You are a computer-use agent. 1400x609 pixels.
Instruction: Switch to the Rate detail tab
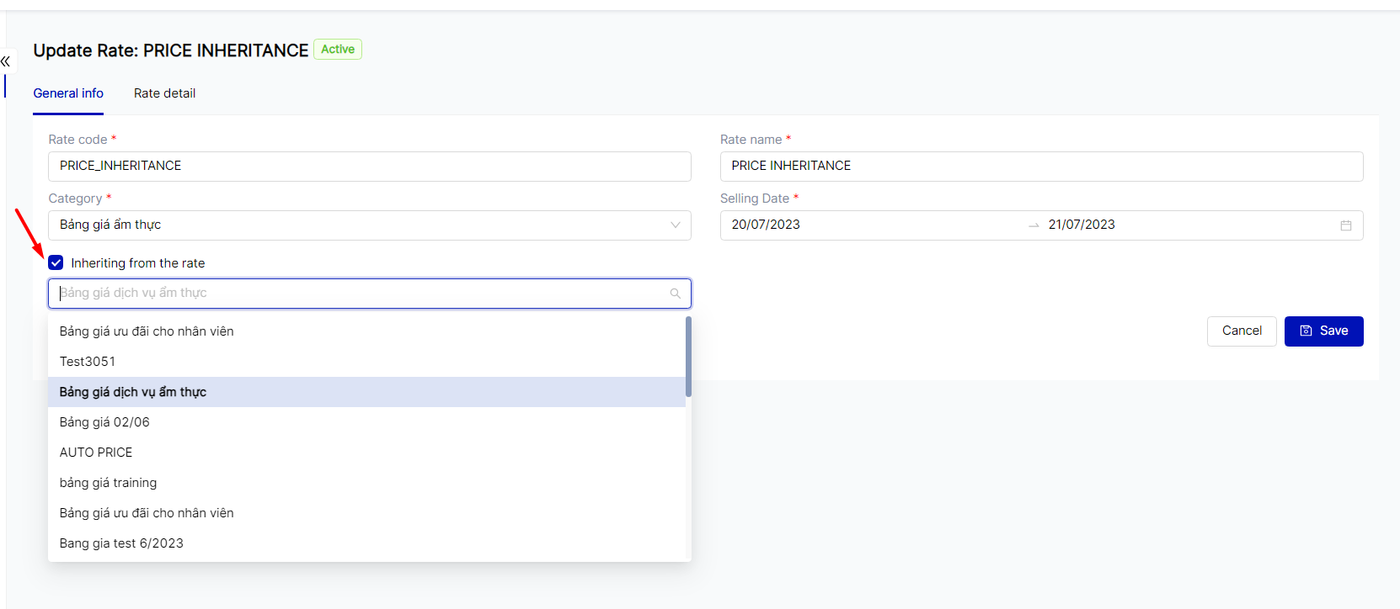164,93
